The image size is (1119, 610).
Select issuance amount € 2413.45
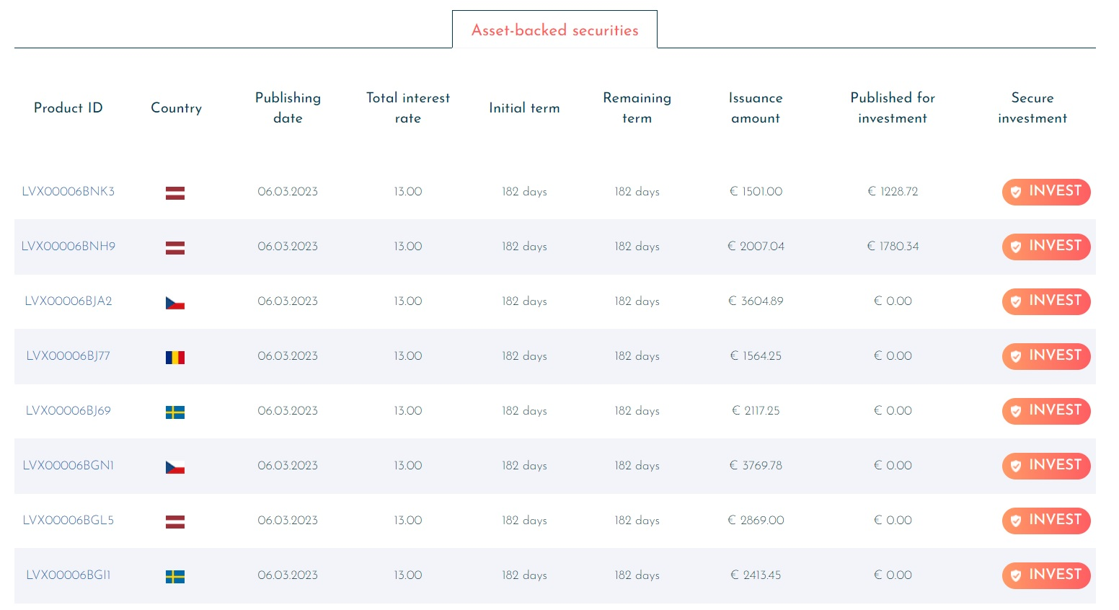pos(756,575)
